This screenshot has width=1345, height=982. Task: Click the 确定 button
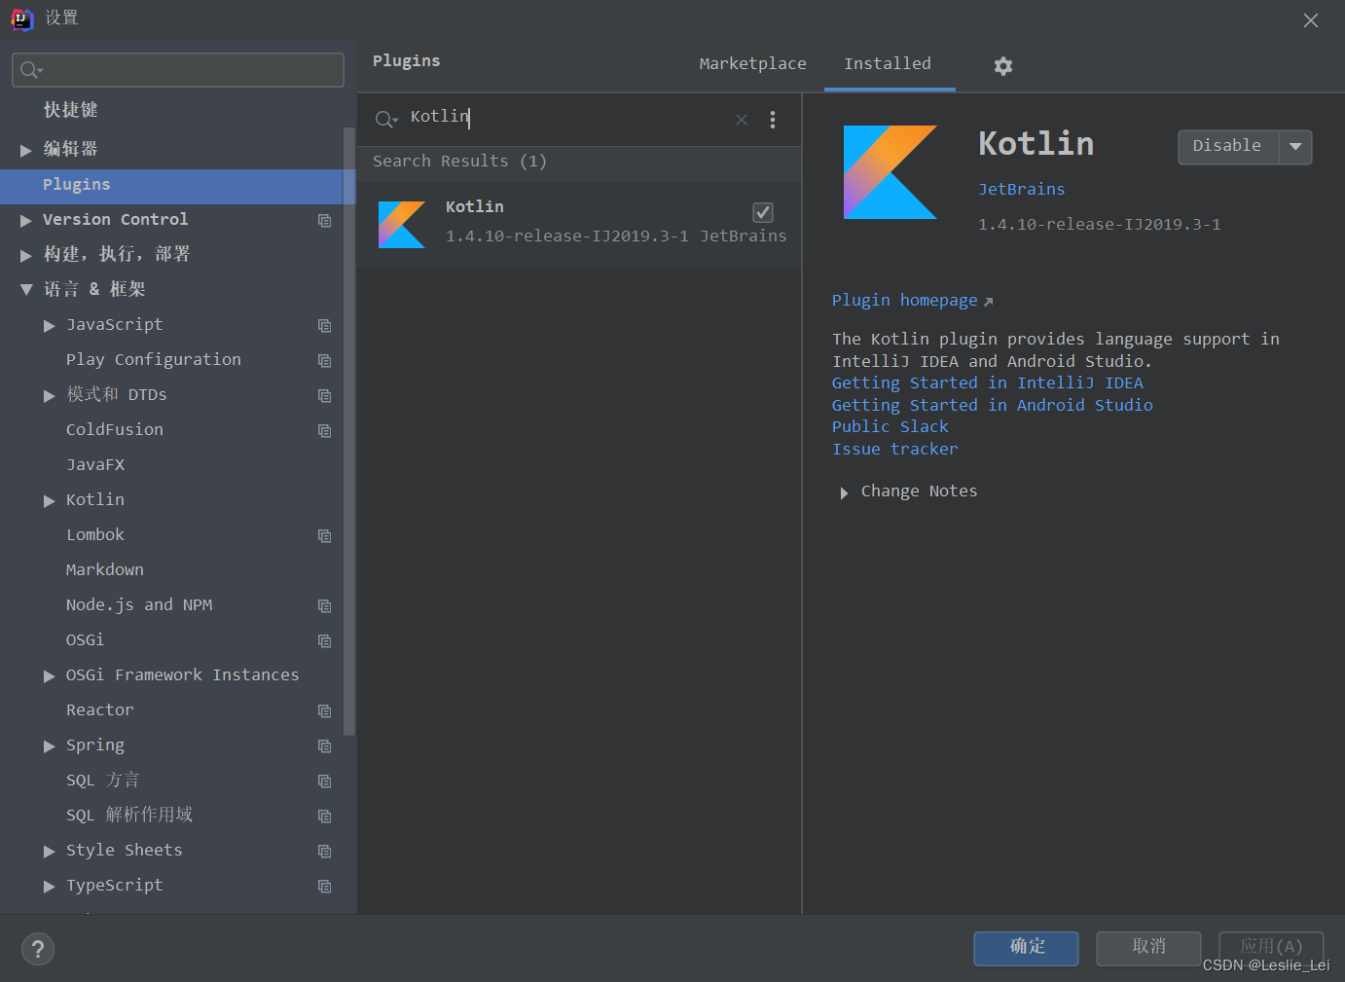(x=1026, y=948)
